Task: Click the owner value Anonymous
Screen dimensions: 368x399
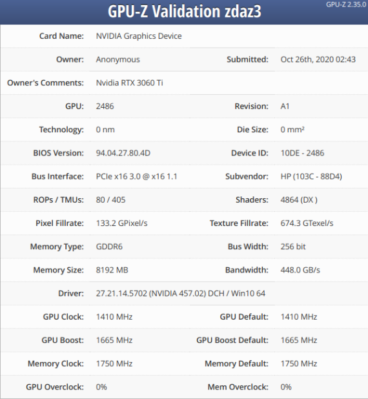Action: 118,59
